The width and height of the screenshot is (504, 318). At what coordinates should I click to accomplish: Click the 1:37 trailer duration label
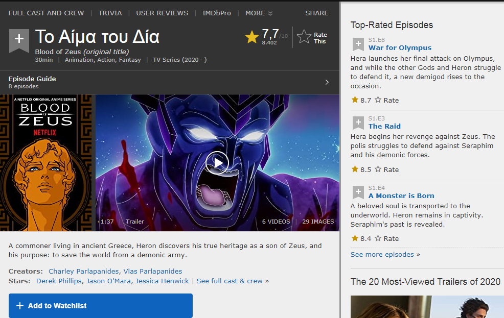(x=107, y=222)
